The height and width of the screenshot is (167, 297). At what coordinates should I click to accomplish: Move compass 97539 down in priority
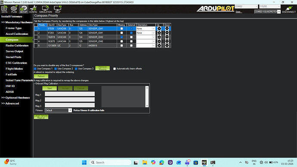[x=167, y=28]
